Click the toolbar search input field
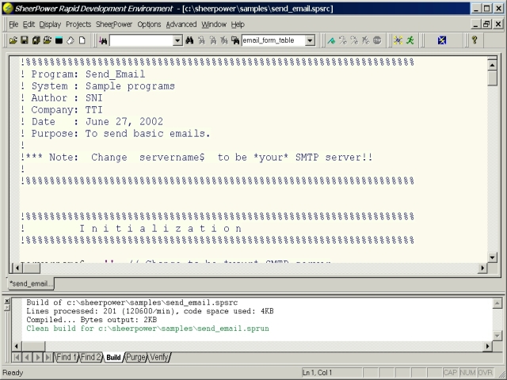This screenshot has width=507, height=380. click(x=141, y=40)
